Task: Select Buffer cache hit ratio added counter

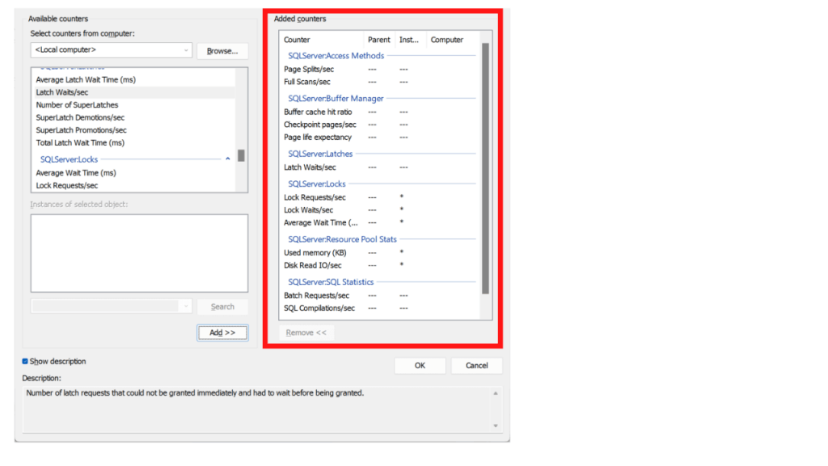Action: (x=318, y=112)
